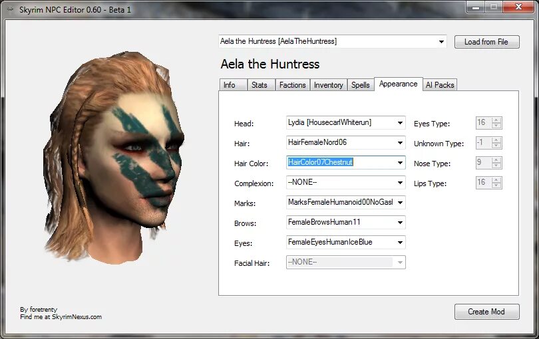539x339 pixels.
Task: Expand the Head dropdown showing Lydia
Action: pyautogui.click(x=400, y=123)
